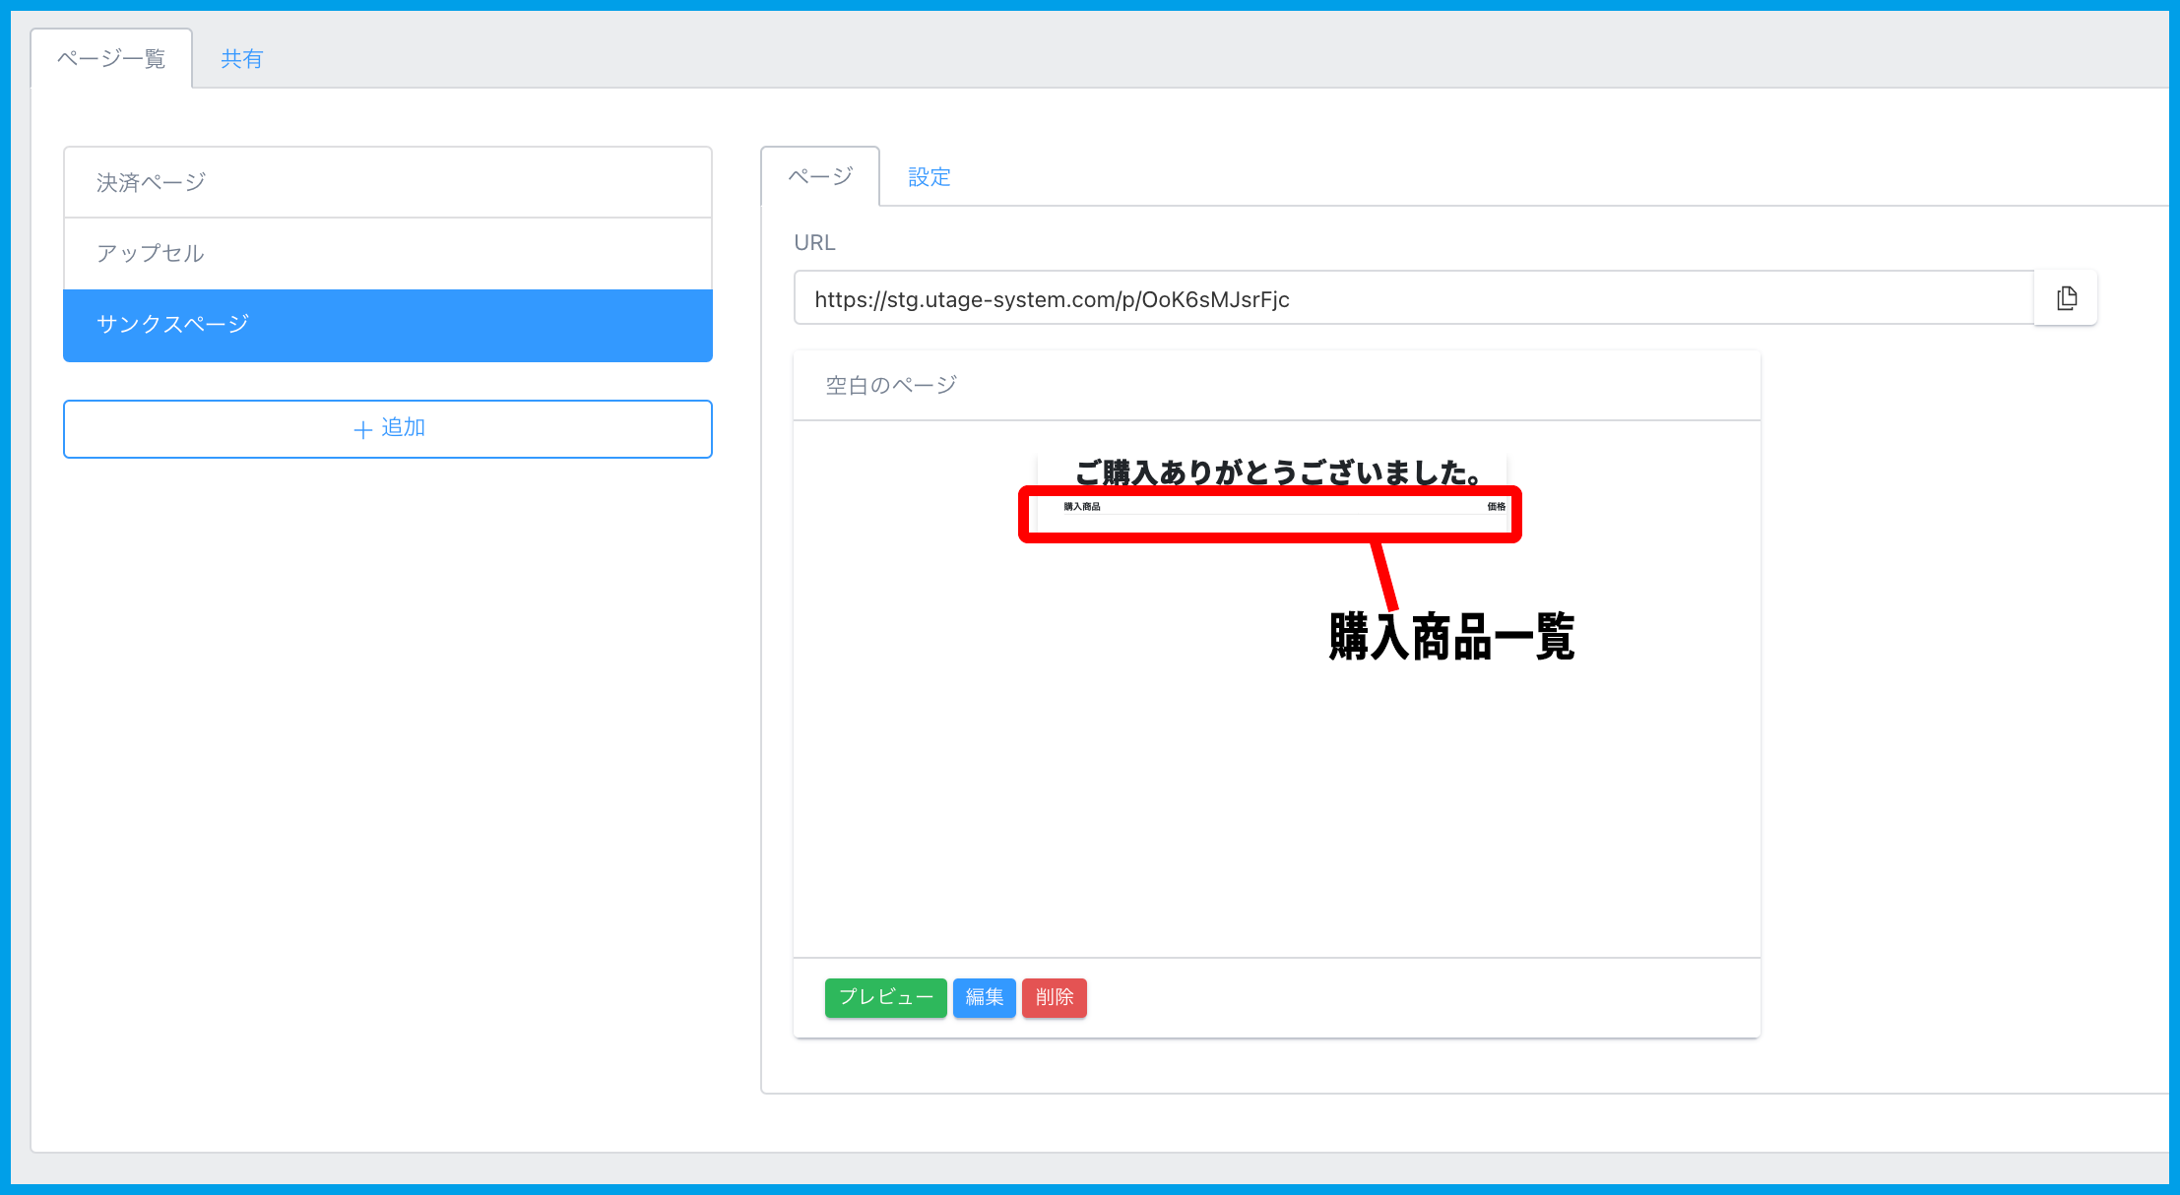Screen dimensions: 2180x1195
Task: Click the green プレビュー button
Action: [x=885, y=997]
